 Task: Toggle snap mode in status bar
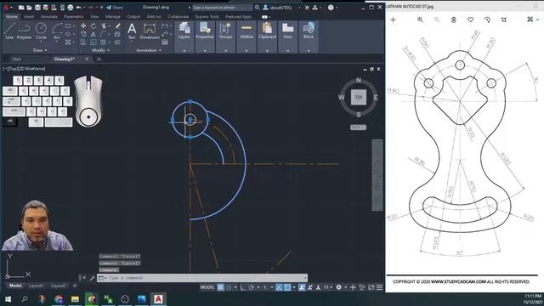tap(229, 287)
